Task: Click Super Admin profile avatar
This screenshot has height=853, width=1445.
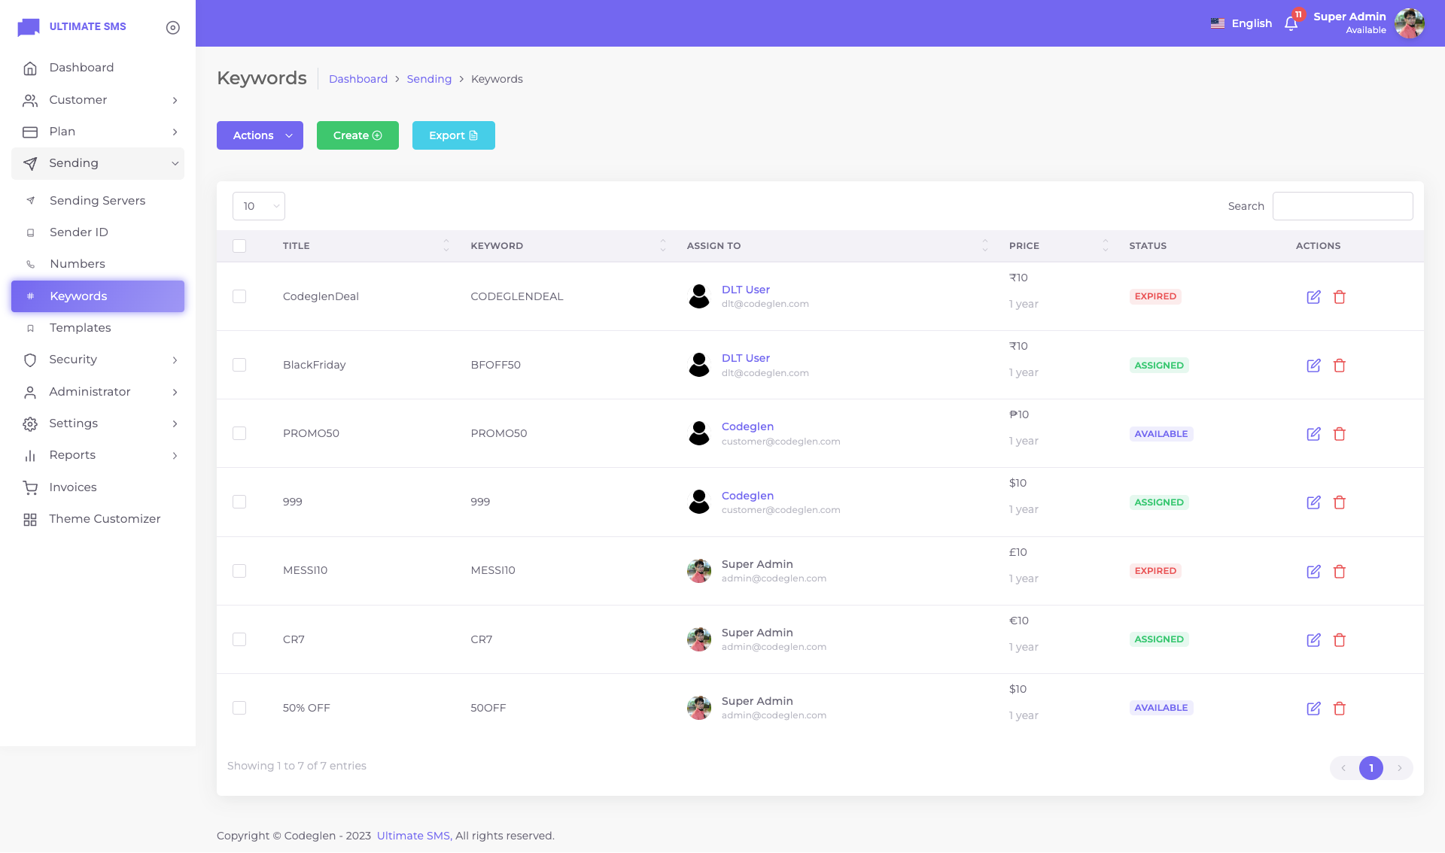Action: 1409,23
